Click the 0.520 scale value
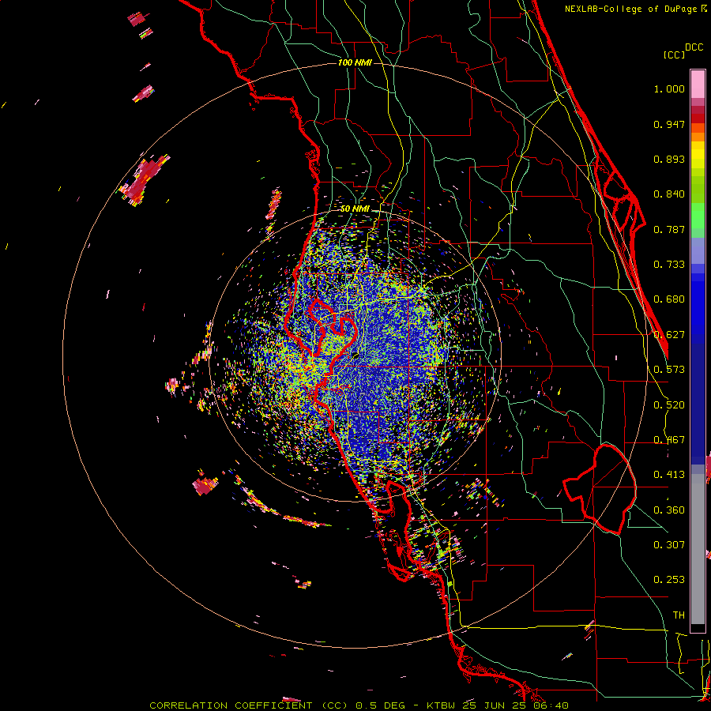This screenshot has width=711, height=711. tap(669, 405)
